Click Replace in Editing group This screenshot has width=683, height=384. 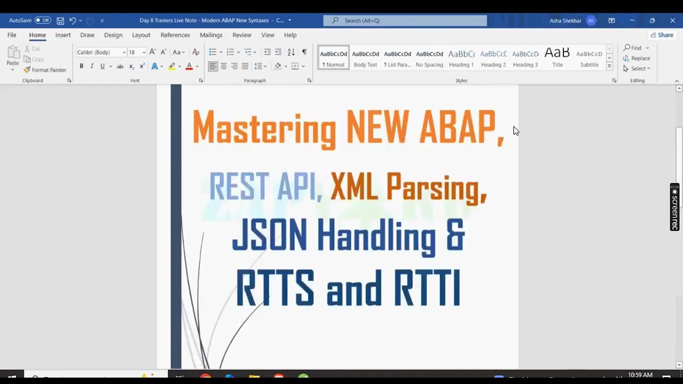pyautogui.click(x=637, y=58)
